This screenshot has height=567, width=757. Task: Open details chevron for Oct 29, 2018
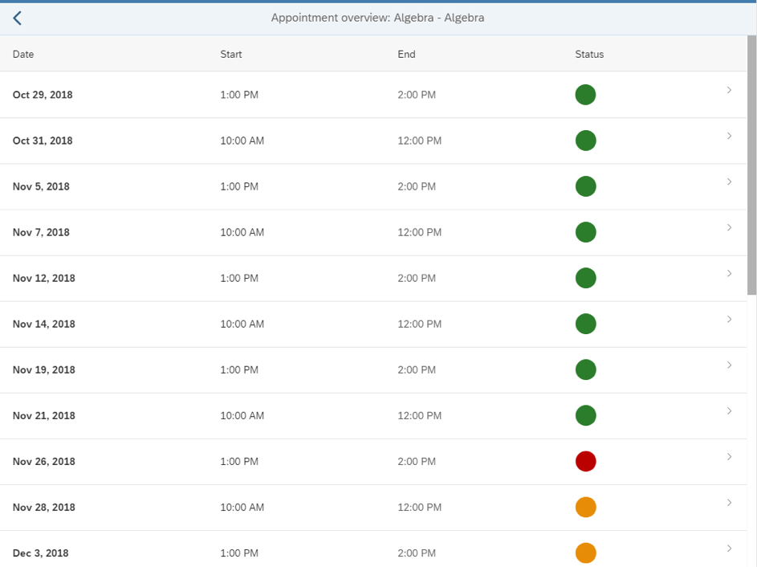click(729, 90)
